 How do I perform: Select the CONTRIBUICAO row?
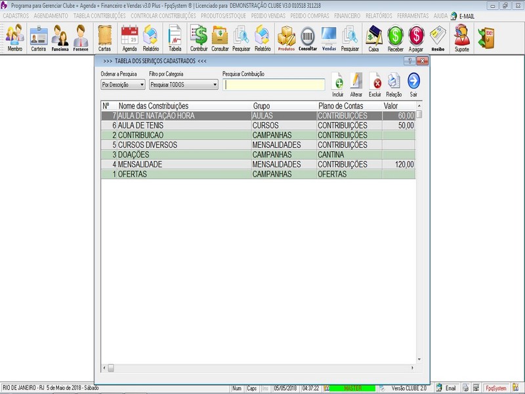click(x=258, y=135)
